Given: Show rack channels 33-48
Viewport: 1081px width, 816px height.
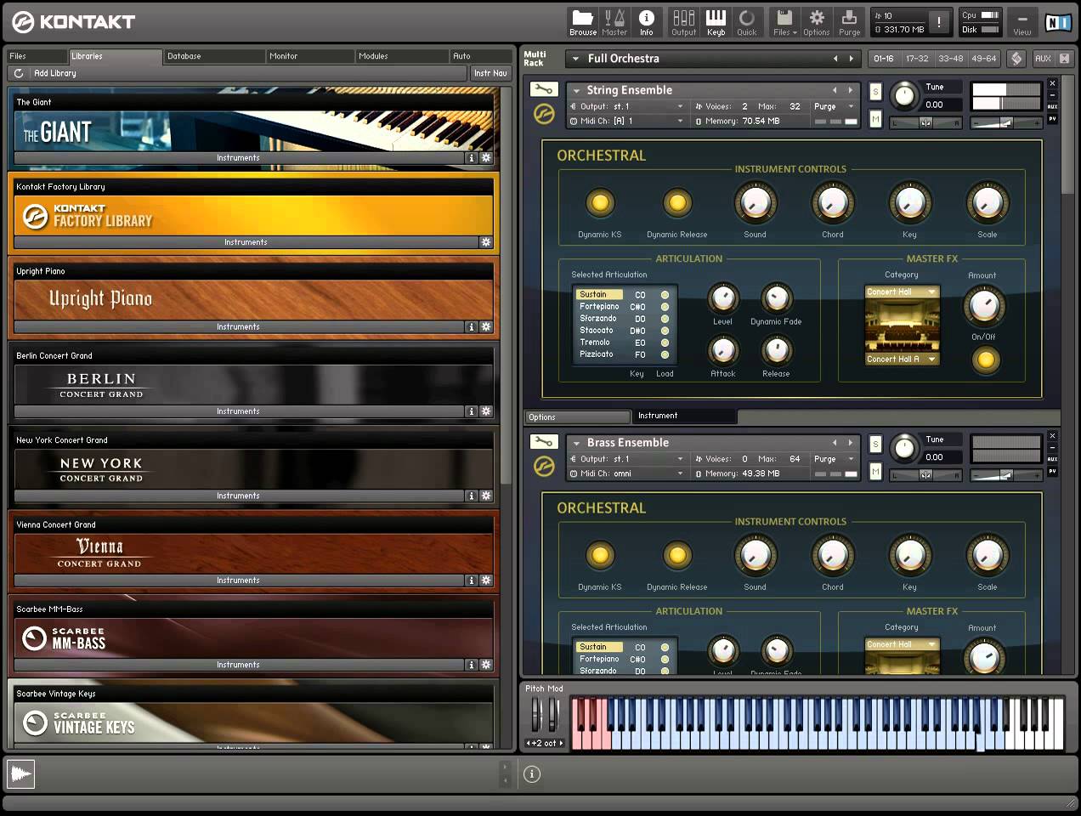Looking at the screenshot, I should [950, 59].
